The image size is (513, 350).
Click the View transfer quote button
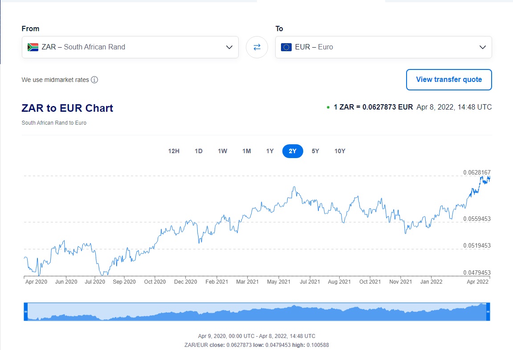(x=449, y=80)
